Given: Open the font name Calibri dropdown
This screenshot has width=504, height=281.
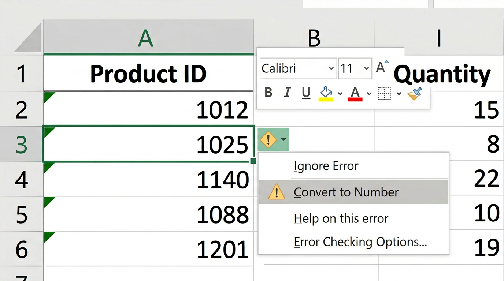Looking at the screenshot, I should click(331, 68).
